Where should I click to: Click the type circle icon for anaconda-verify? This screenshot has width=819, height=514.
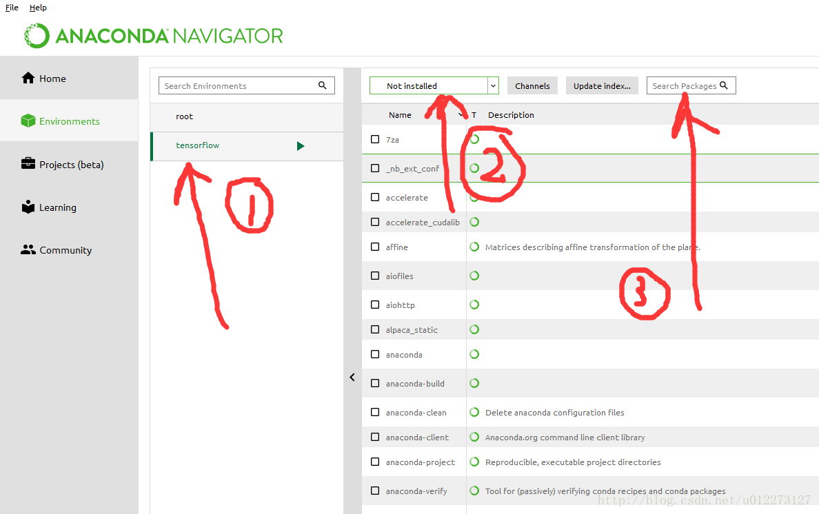474,491
